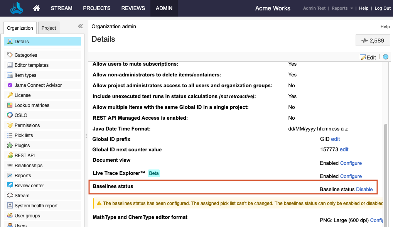Click the Relationships link icon
The height and width of the screenshot is (227, 393).
tap(10, 165)
